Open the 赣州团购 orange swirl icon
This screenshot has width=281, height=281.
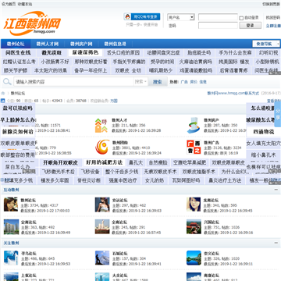pos(102,148)
